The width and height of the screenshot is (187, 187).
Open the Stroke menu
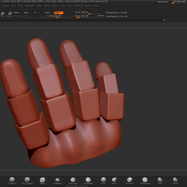(x=54, y=5)
